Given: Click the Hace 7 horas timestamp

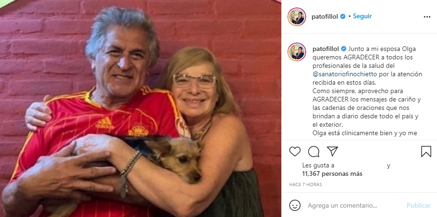Looking at the screenshot, I should point(305,184).
